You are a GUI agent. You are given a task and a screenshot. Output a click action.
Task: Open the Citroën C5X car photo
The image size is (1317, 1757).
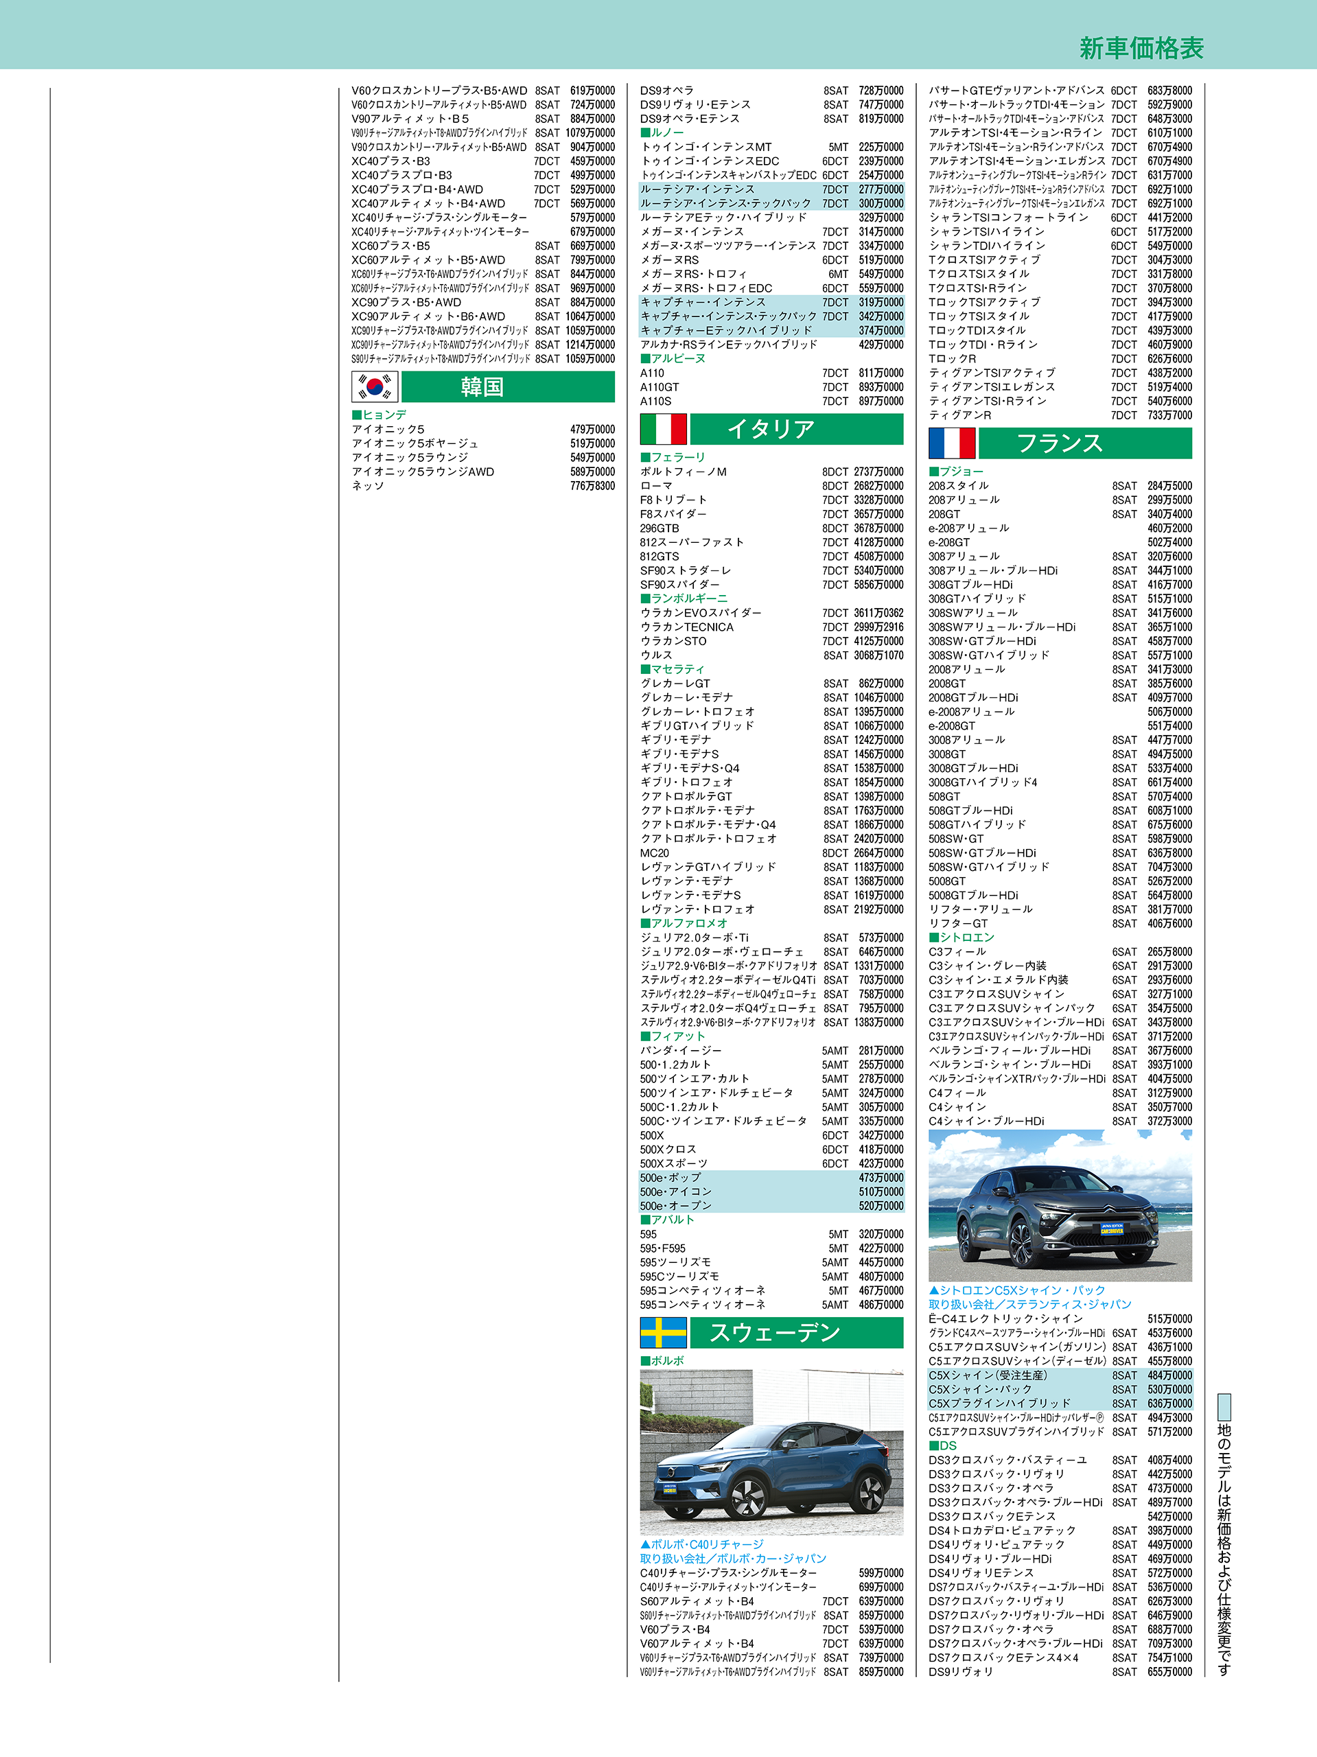pos(1060,1205)
